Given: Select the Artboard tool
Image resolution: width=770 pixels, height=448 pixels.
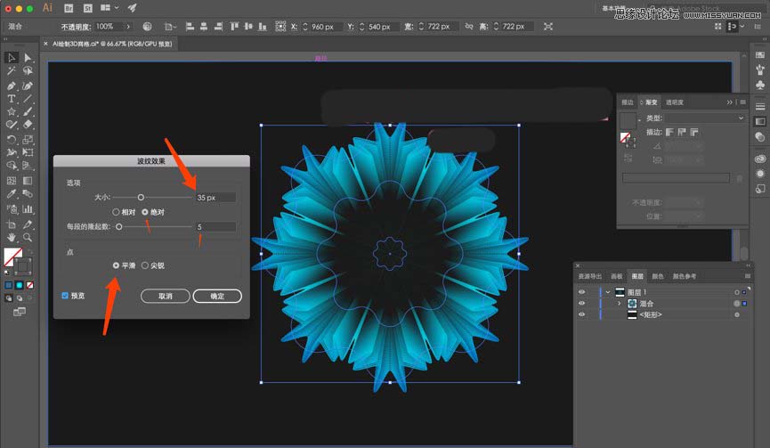Looking at the screenshot, I should click(12, 224).
